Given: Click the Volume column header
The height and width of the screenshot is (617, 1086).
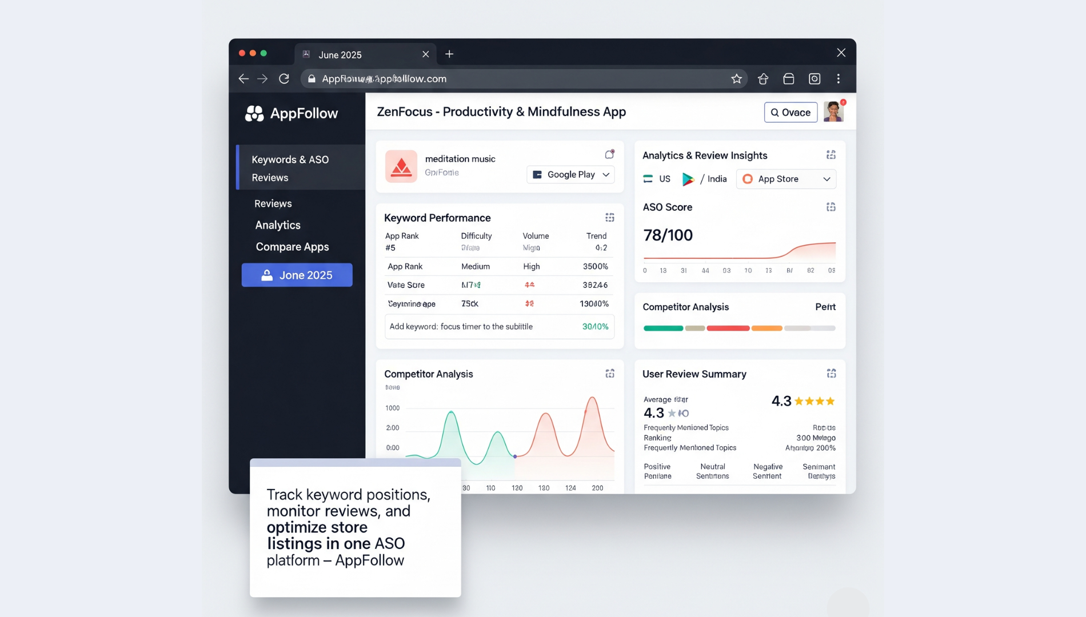Looking at the screenshot, I should click(x=536, y=236).
